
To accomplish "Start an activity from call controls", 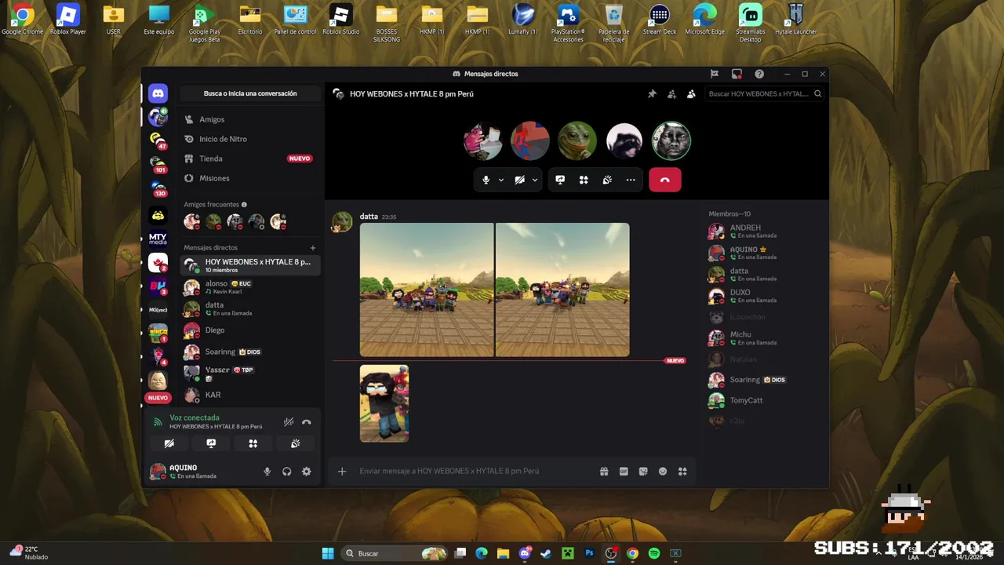I will coord(584,180).
